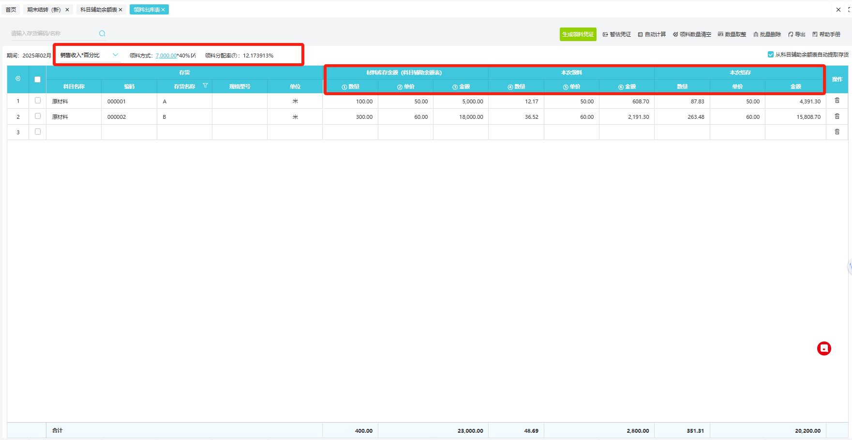Screen dimensions: 852x440
Task: Check the box for row 1
Action: (x=38, y=100)
